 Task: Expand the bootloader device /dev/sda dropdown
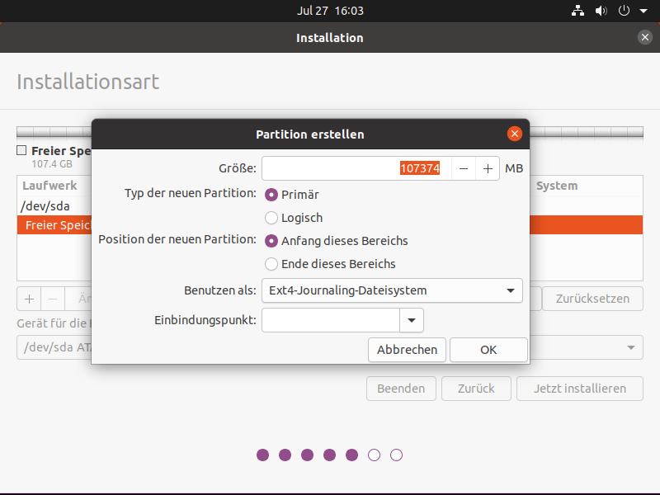click(x=633, y=347)
